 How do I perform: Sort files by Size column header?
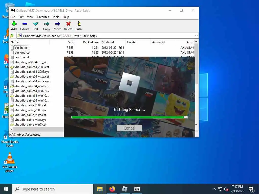(x=62, y=42)
